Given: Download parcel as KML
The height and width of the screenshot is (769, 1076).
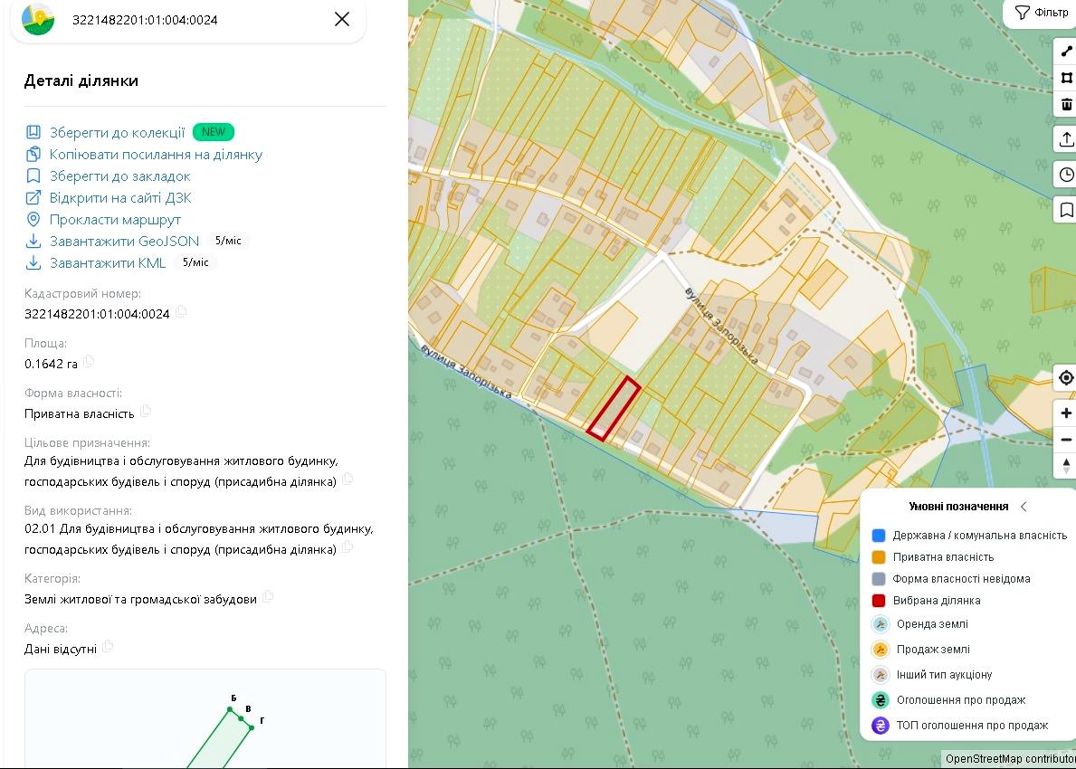Looking at the screenshot, I should click(108, 262).
